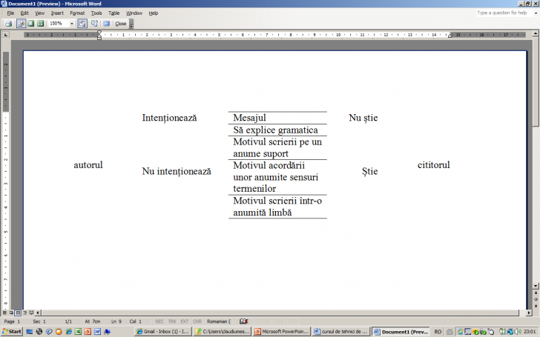The width and height of the screenshot is (540, 337).
Task: Toggle the View Ruler button
Action: tap(82, 24)
